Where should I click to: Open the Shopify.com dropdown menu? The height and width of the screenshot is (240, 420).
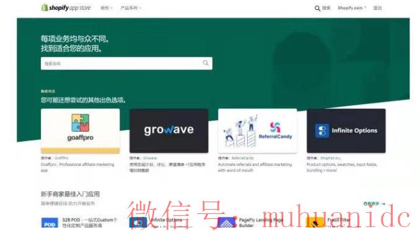(352, 8)
